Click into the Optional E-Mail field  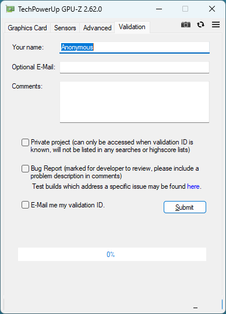tap(135, 68)
